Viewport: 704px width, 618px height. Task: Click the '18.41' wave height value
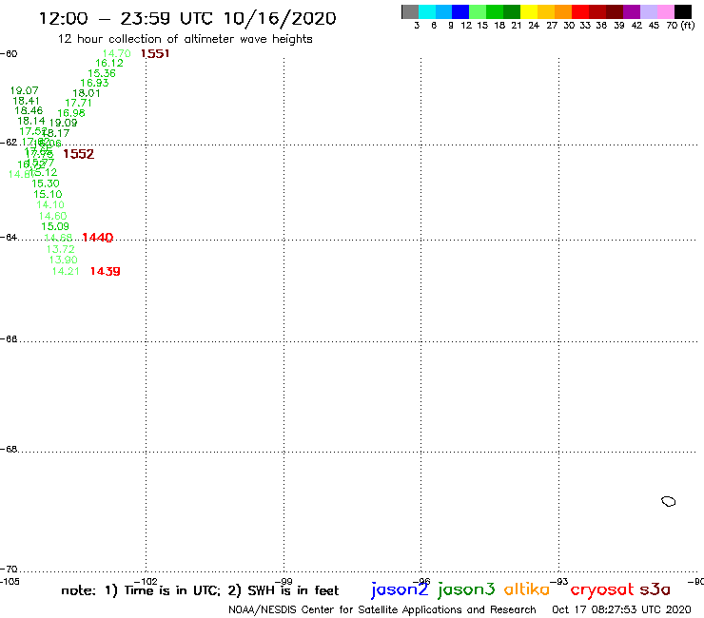tap(26, 101)
